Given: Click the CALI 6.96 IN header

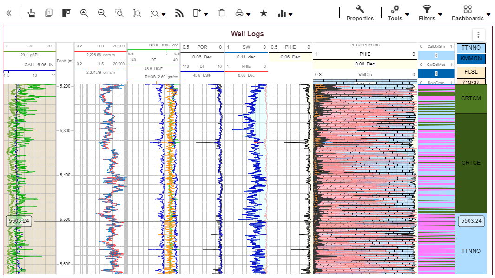Looking at the screenshot, I should coord(39,65).
